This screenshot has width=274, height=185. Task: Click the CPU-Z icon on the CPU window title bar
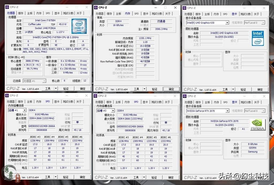click(x=7, y=7)
